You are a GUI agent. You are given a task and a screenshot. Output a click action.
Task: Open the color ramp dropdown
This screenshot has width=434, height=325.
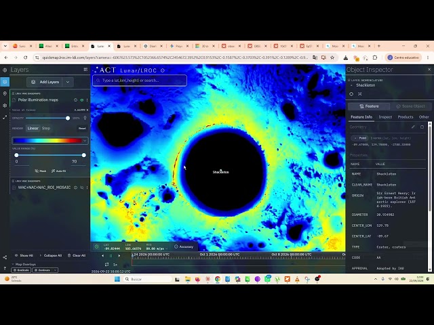85,141
